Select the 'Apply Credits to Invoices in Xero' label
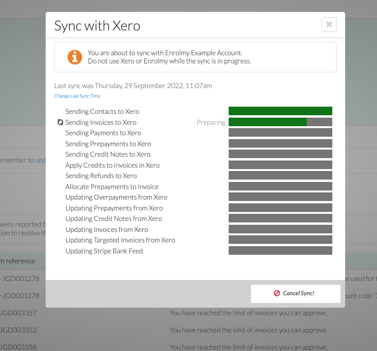 coord(112,165)
